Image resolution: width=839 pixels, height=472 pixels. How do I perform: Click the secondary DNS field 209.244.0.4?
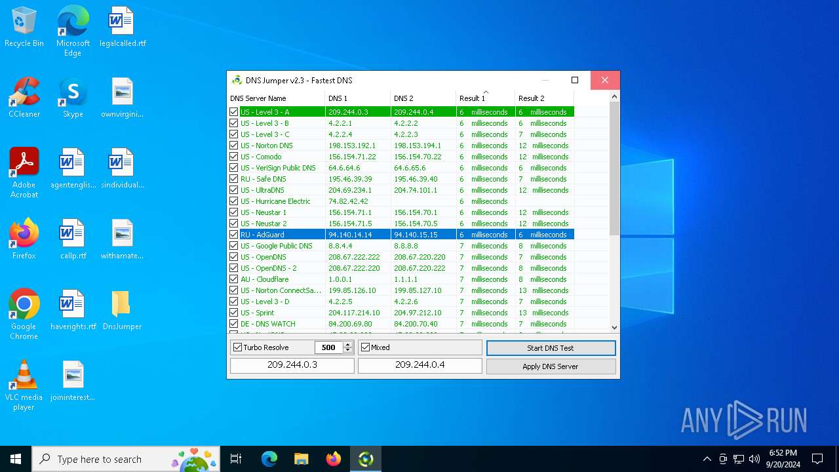coord(420,365)
